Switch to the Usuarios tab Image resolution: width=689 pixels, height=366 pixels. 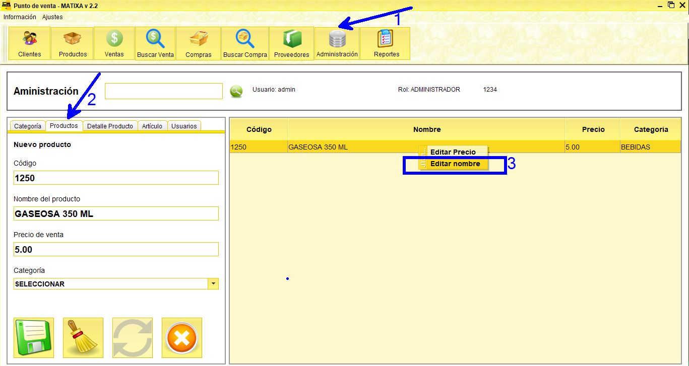pos(183,125)
